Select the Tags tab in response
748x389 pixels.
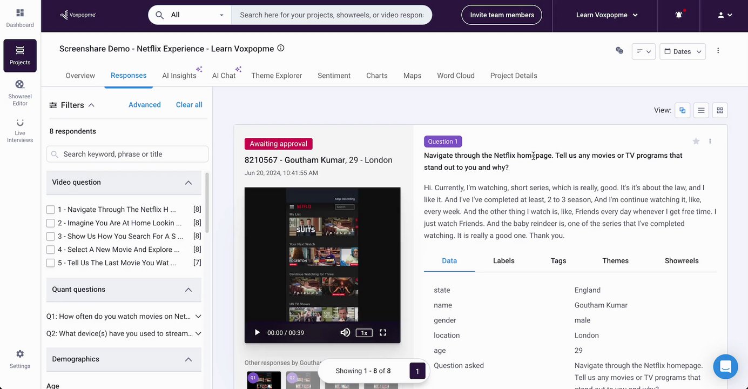click(558, 260)
